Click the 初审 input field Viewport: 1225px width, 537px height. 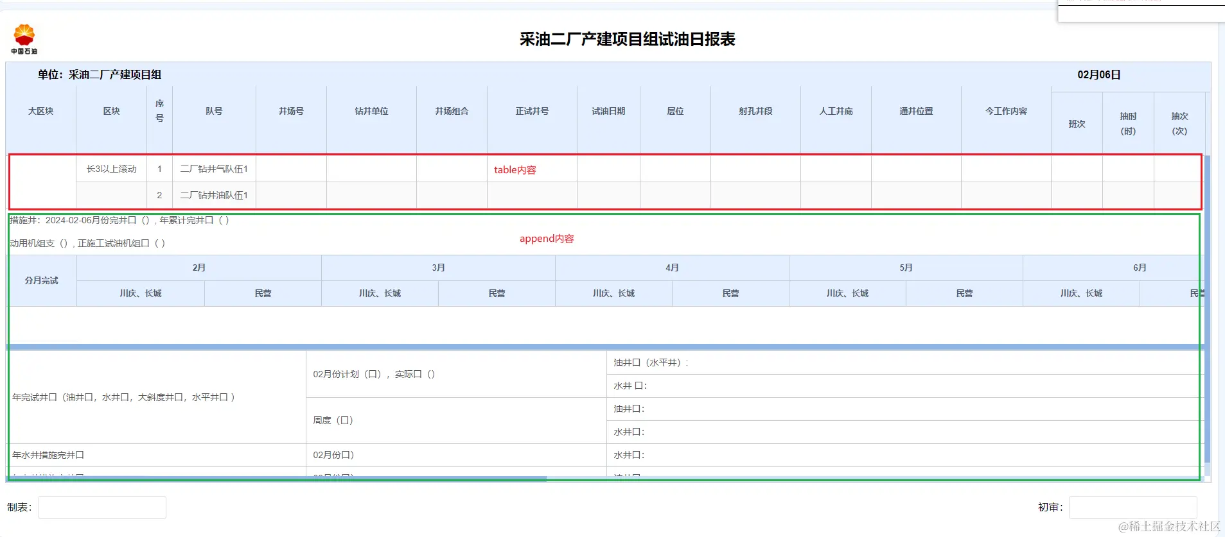[x=1132, y=507]
